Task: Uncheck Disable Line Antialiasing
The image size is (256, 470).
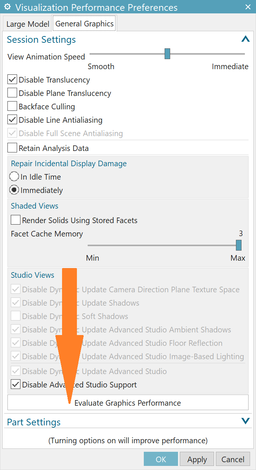Action: (x=13, y=120)
